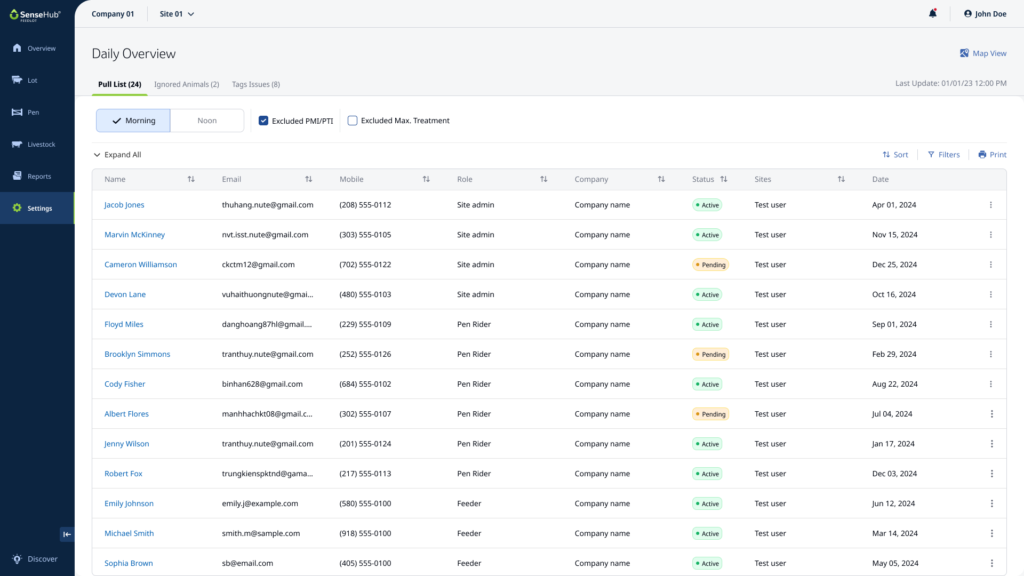Uncheck Excluded PMI/PTI checkbox

tap(263, 121)
